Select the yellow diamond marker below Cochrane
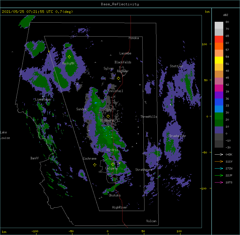The width and height of the screenshot is (240, 235). [x=95, y=165]
